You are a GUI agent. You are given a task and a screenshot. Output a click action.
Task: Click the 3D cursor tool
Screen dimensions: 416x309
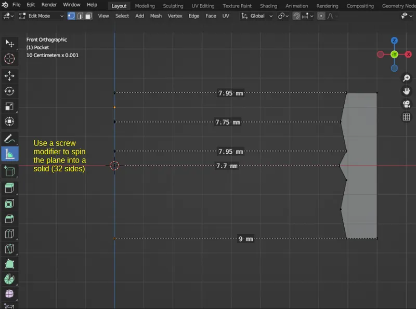tap(9, 59)
